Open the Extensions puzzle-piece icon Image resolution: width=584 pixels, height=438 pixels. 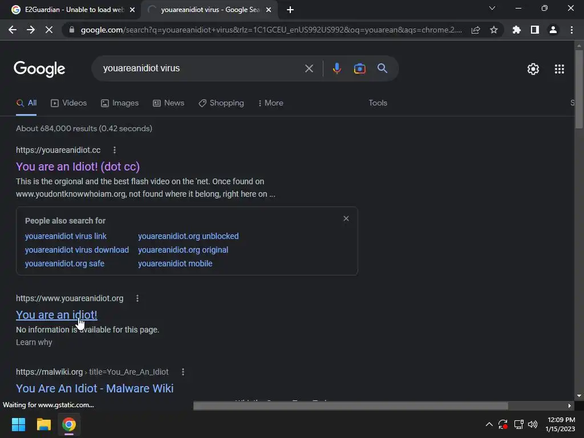(x=516, y=30)
